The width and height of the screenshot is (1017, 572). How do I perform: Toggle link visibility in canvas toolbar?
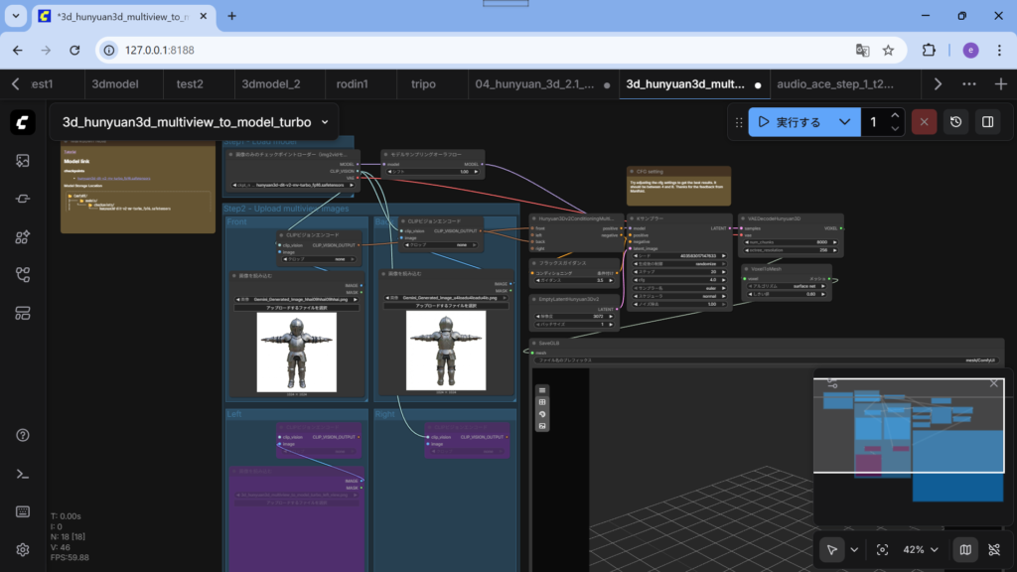(994, 549)
